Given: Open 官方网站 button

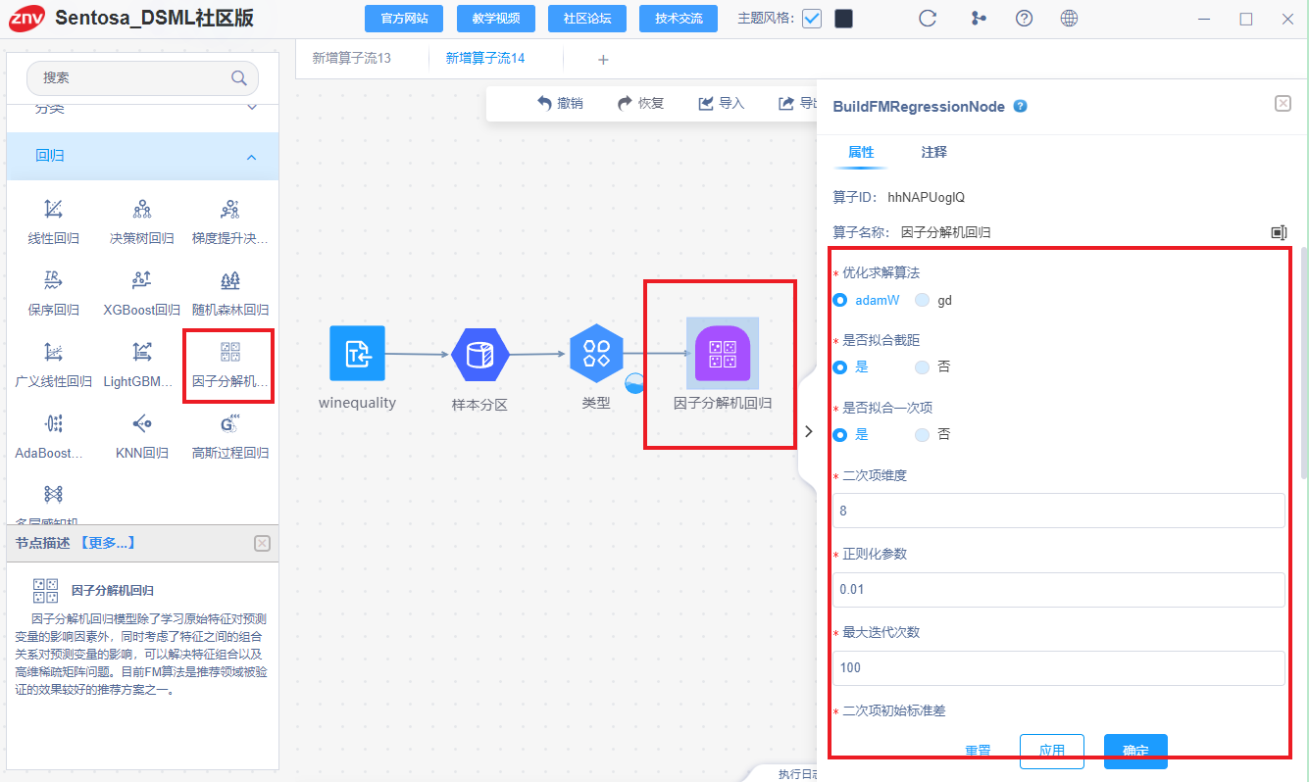Looking at the screenshot, I should [404, 19].
